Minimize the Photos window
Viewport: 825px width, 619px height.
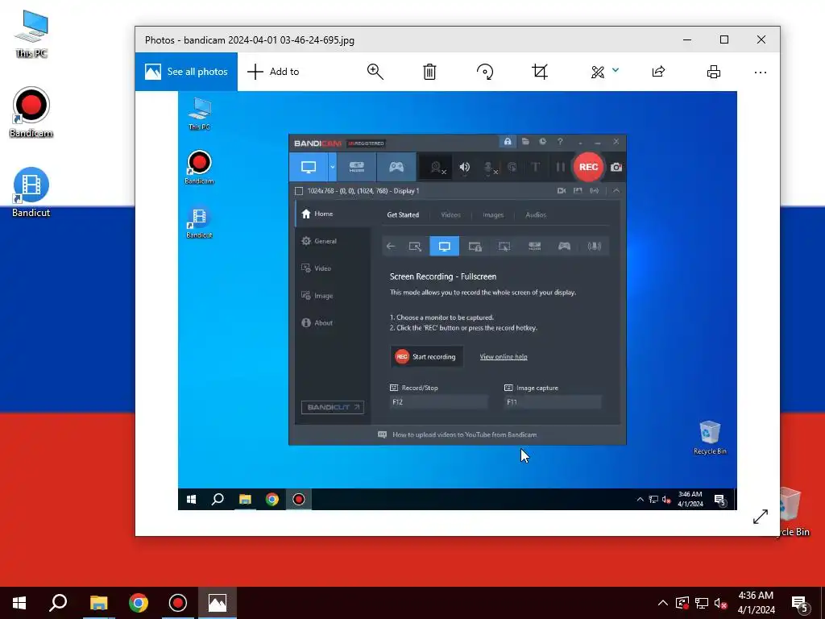coord(687,39)
